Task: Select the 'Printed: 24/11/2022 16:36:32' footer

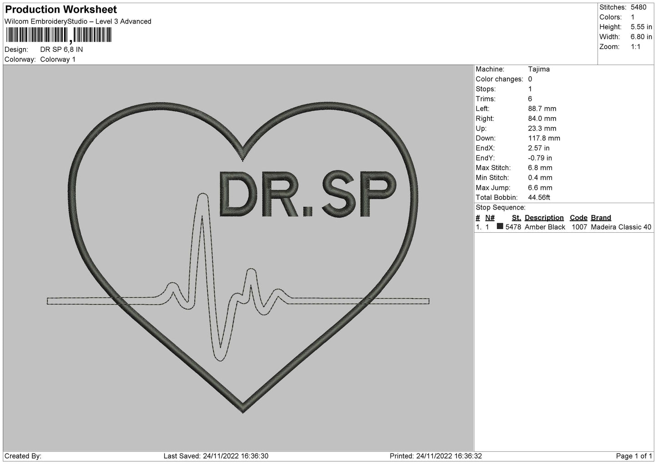Action: [436, 456]
